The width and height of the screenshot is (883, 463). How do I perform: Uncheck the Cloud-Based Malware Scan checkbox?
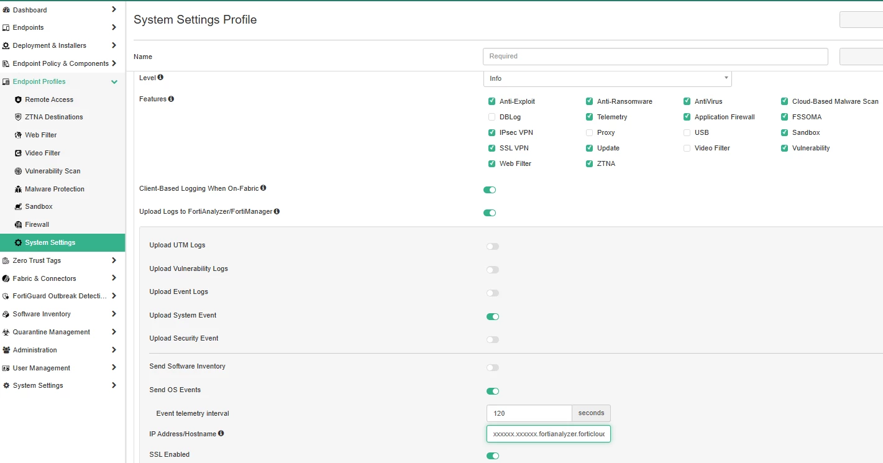pos(785,101)
